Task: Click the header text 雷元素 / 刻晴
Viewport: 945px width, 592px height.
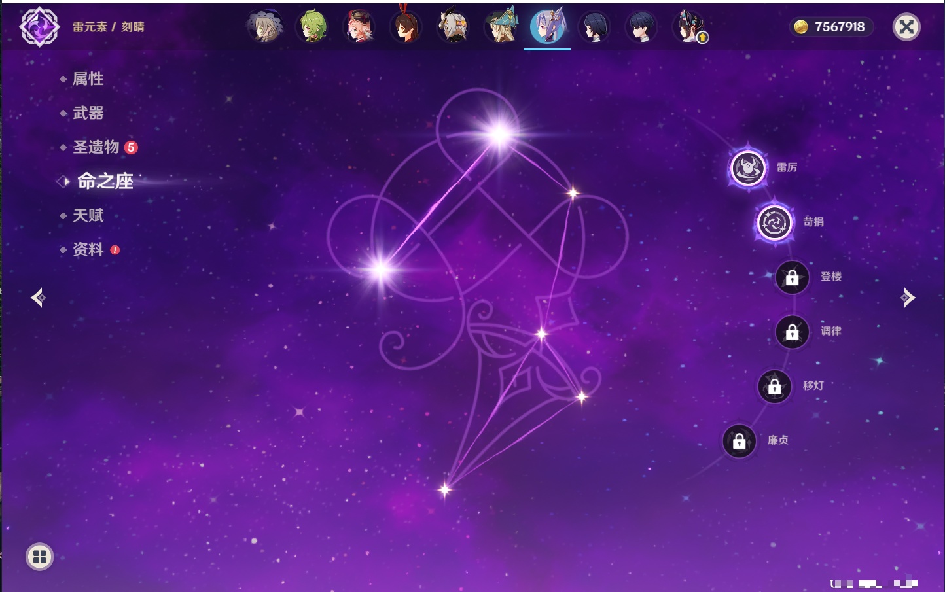Action: 109,27
